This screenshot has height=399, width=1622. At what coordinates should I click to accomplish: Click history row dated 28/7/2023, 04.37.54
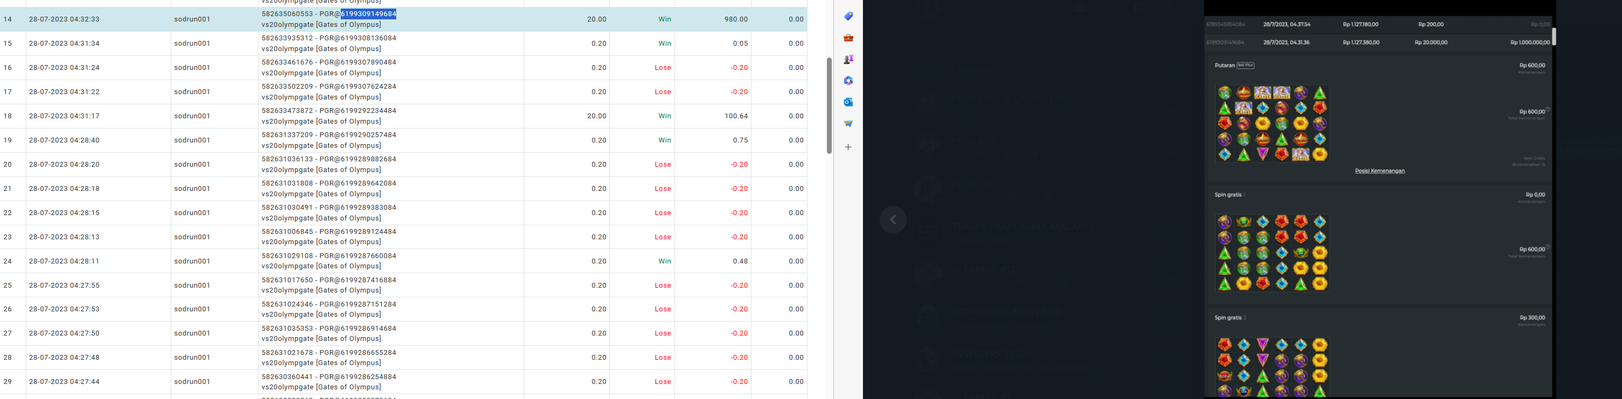point(1378,25)
